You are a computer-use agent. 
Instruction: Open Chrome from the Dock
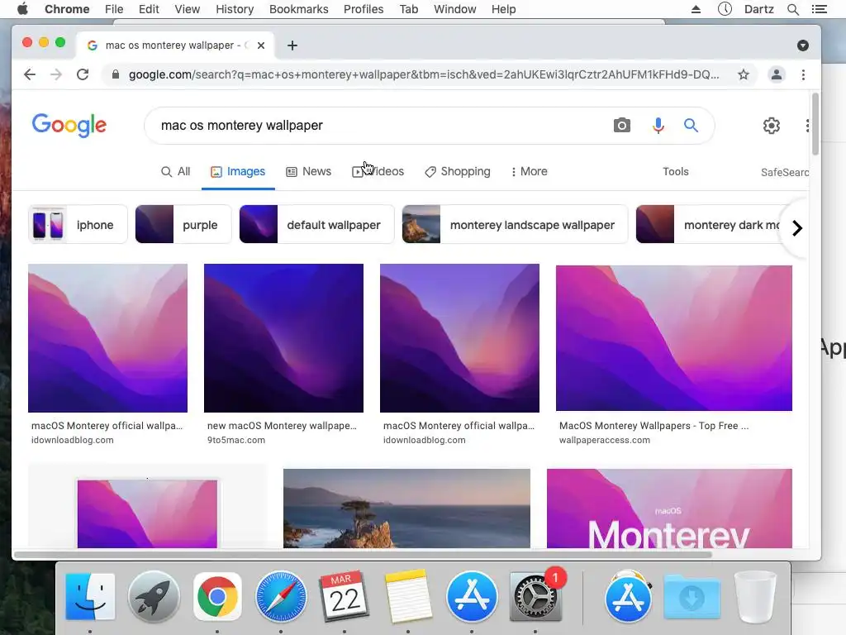(217, 597)
